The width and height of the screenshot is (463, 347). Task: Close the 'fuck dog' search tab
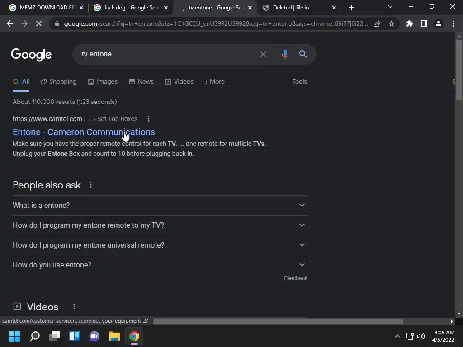coord(166,8)
